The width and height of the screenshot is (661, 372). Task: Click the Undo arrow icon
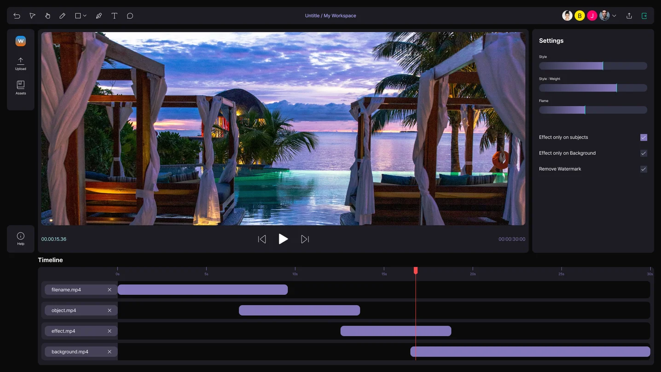click(17, 15)
